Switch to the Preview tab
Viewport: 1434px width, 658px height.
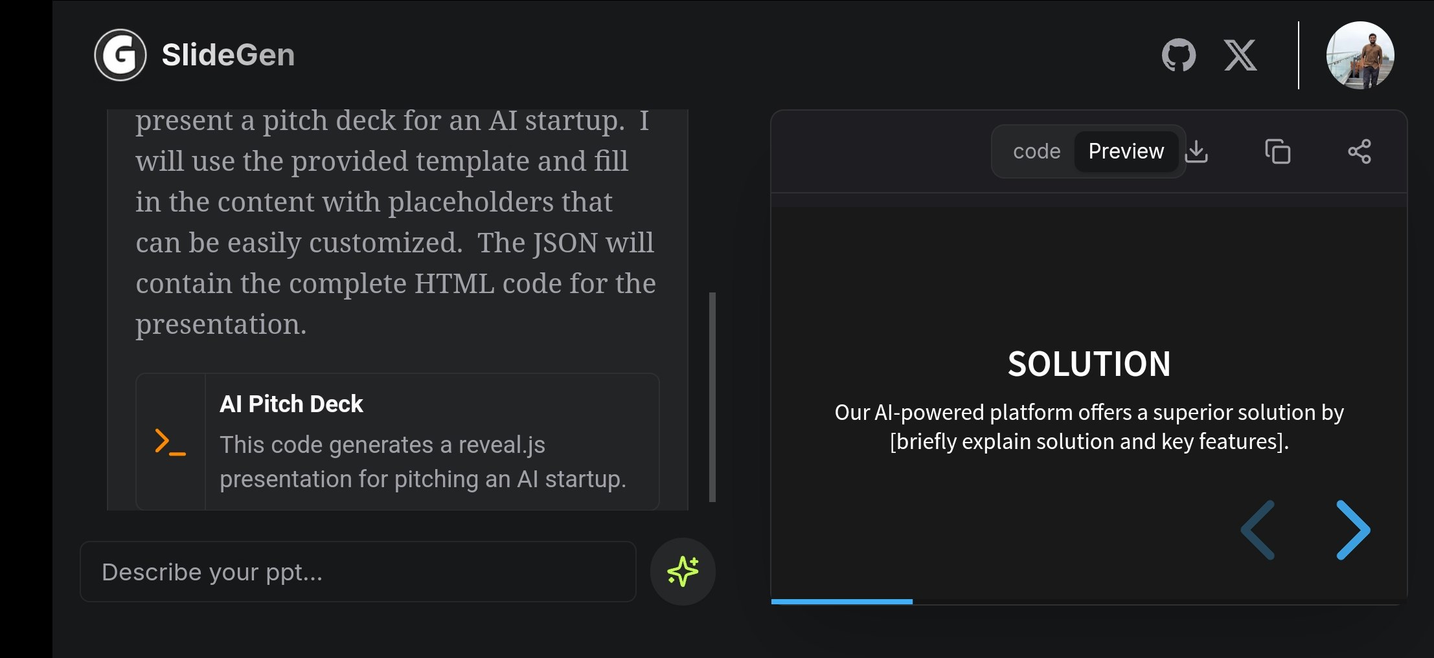(x=1126, y=151)
